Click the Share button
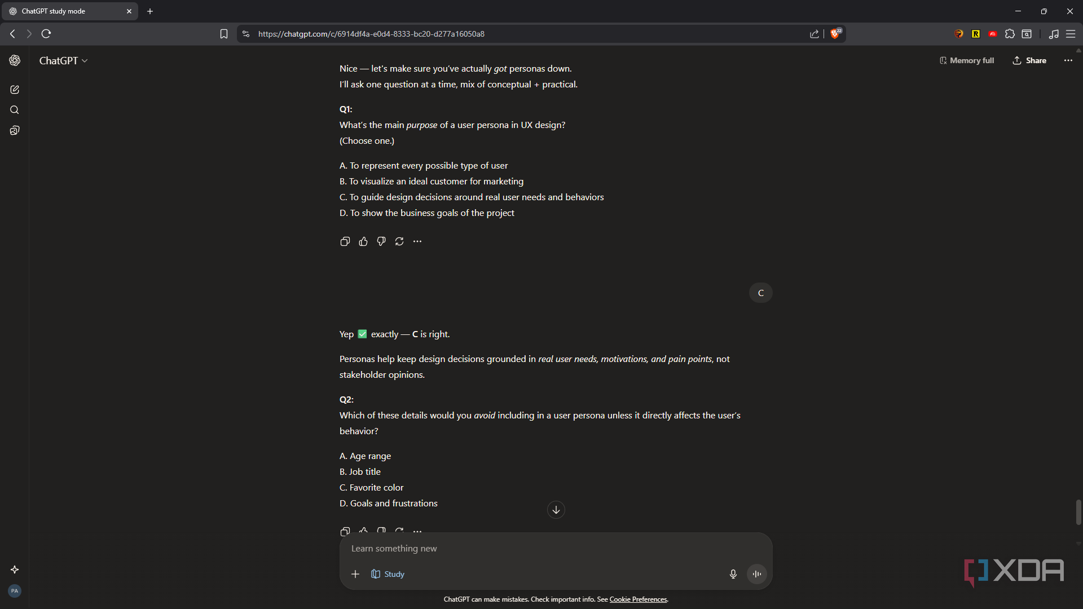Screen dimensions: 1083x609 (x=1029, y=60)
